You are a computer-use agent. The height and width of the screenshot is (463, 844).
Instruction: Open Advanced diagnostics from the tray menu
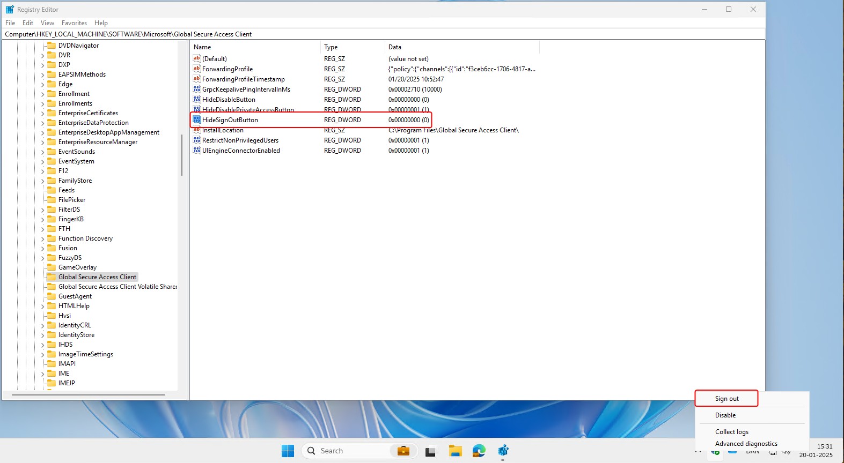pos(746,444)
